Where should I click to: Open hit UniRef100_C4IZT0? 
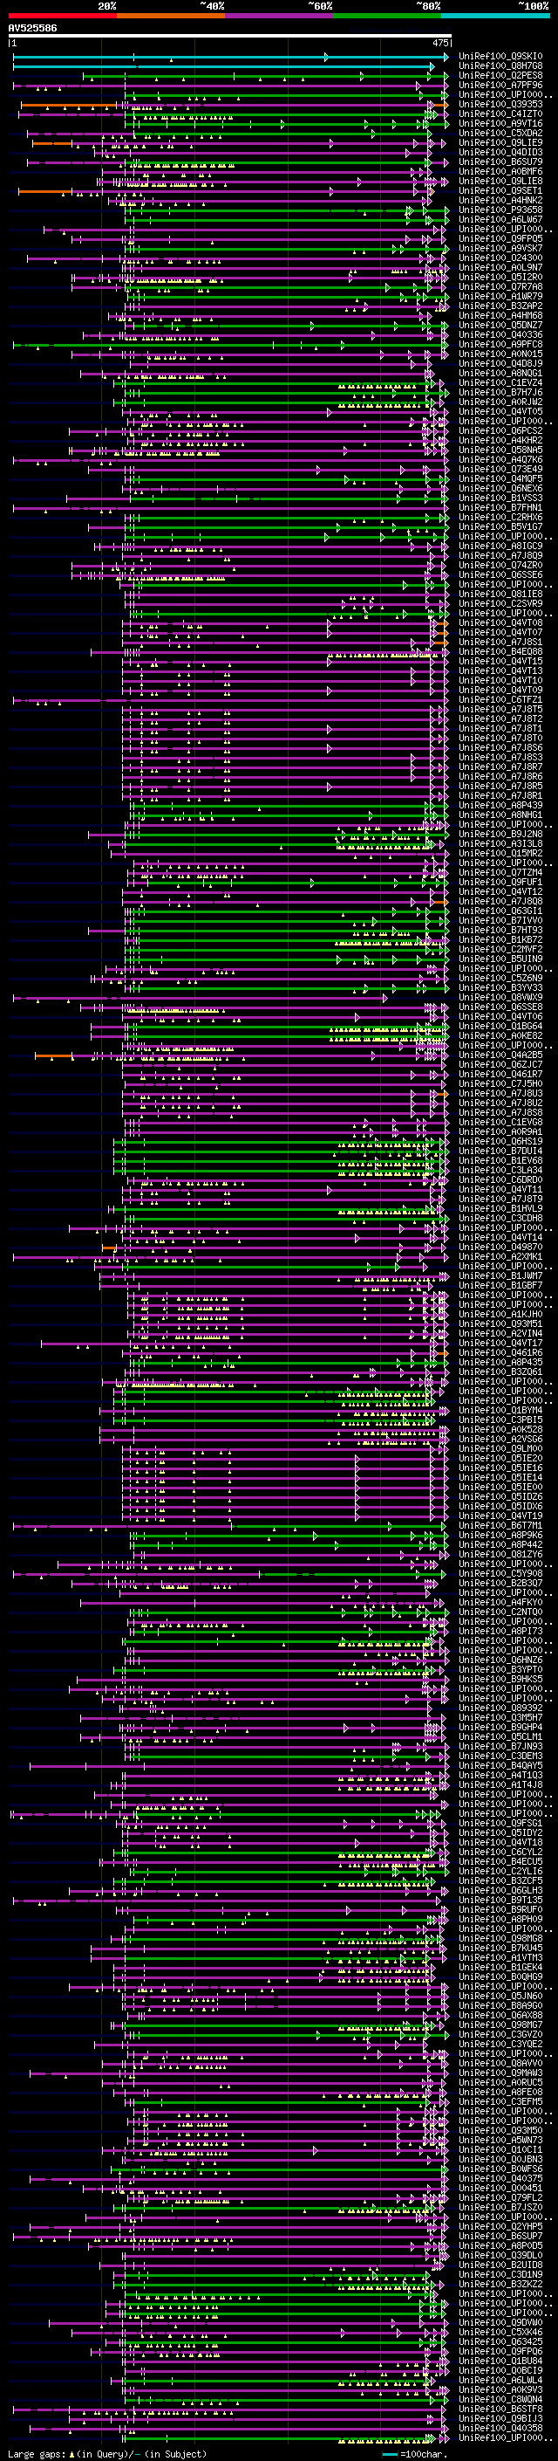[500, 113]
